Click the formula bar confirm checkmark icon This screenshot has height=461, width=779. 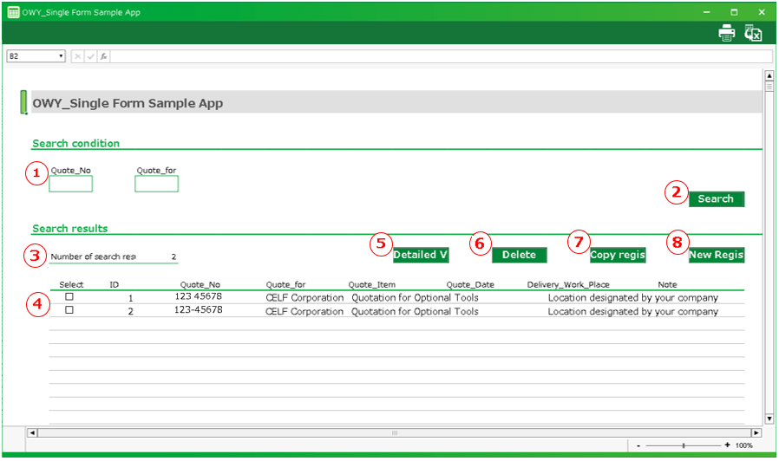coord(90,56)
